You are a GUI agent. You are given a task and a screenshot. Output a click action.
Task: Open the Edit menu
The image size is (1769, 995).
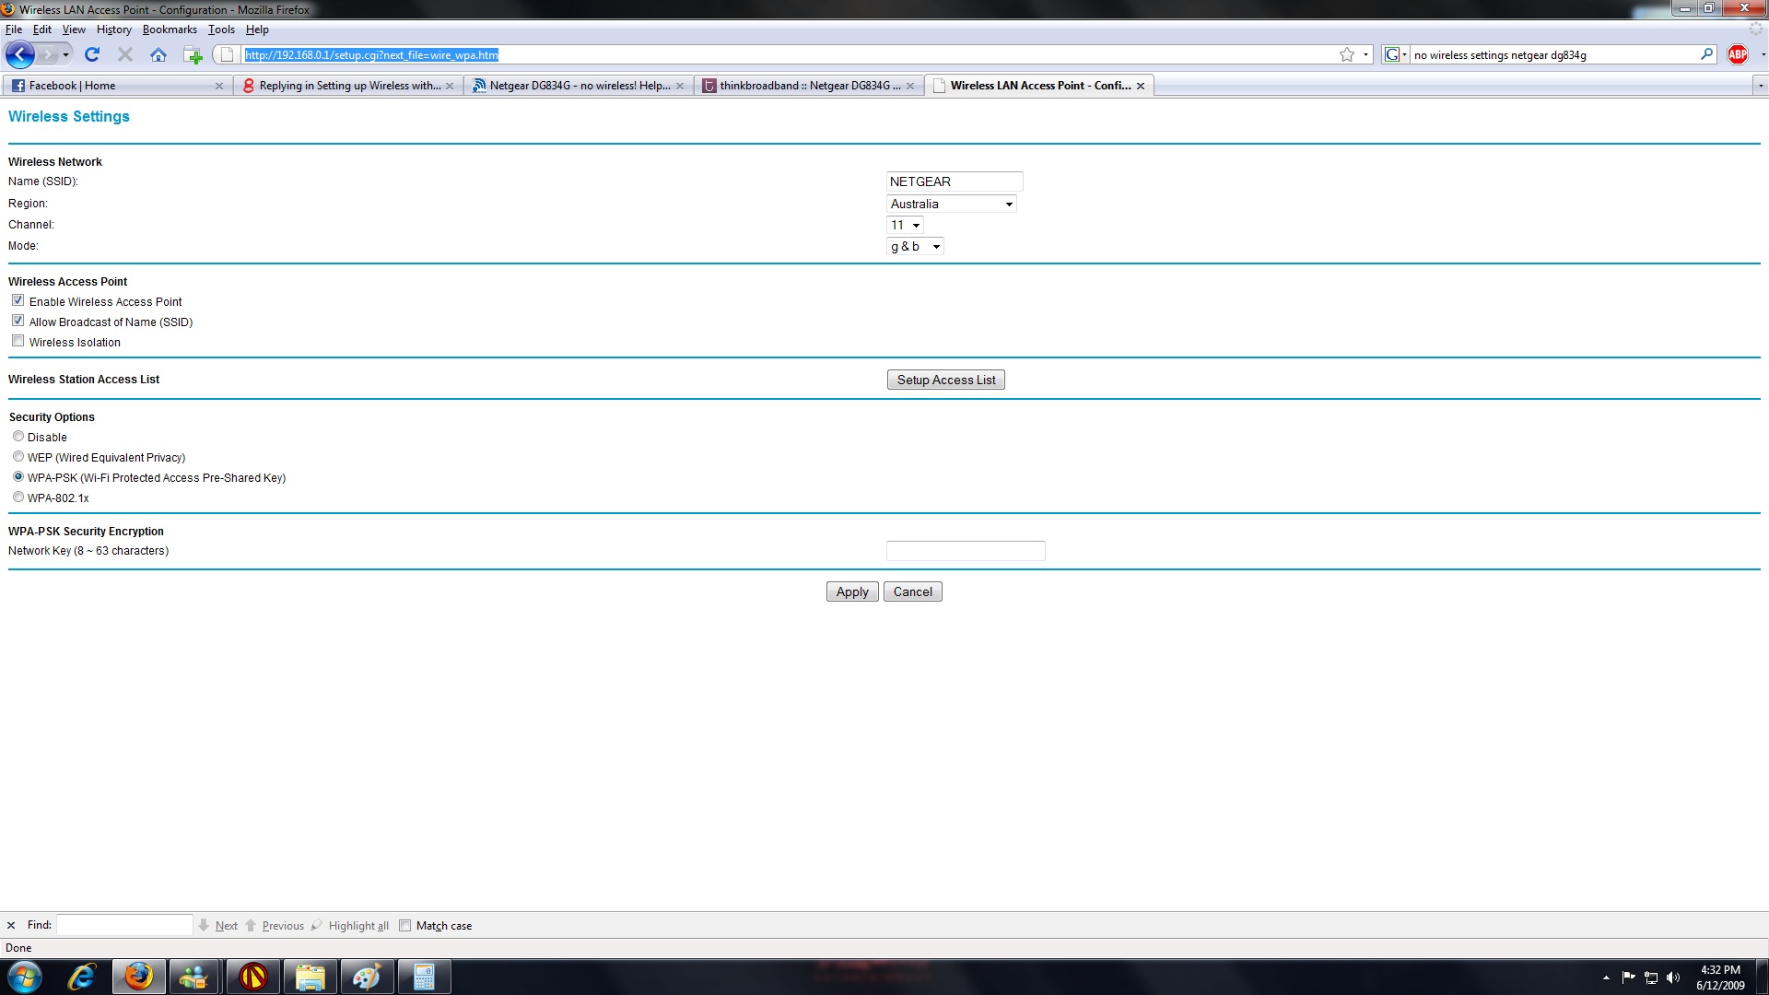click(42, 29)
